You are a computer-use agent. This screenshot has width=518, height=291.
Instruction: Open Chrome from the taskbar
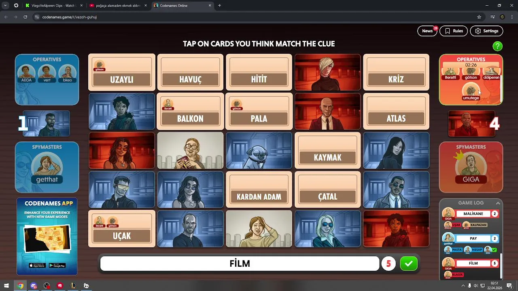tap(20, 286)
